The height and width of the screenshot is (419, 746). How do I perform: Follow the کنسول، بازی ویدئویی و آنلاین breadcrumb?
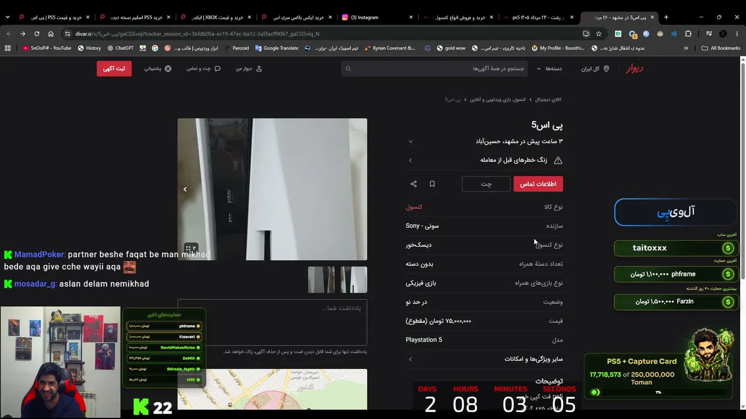[x=498, y=100]
